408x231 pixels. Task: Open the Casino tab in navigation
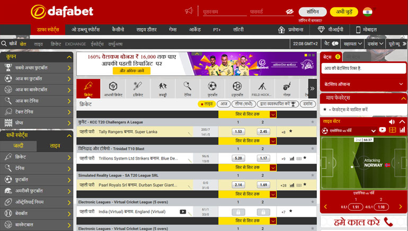coord(118,30)
